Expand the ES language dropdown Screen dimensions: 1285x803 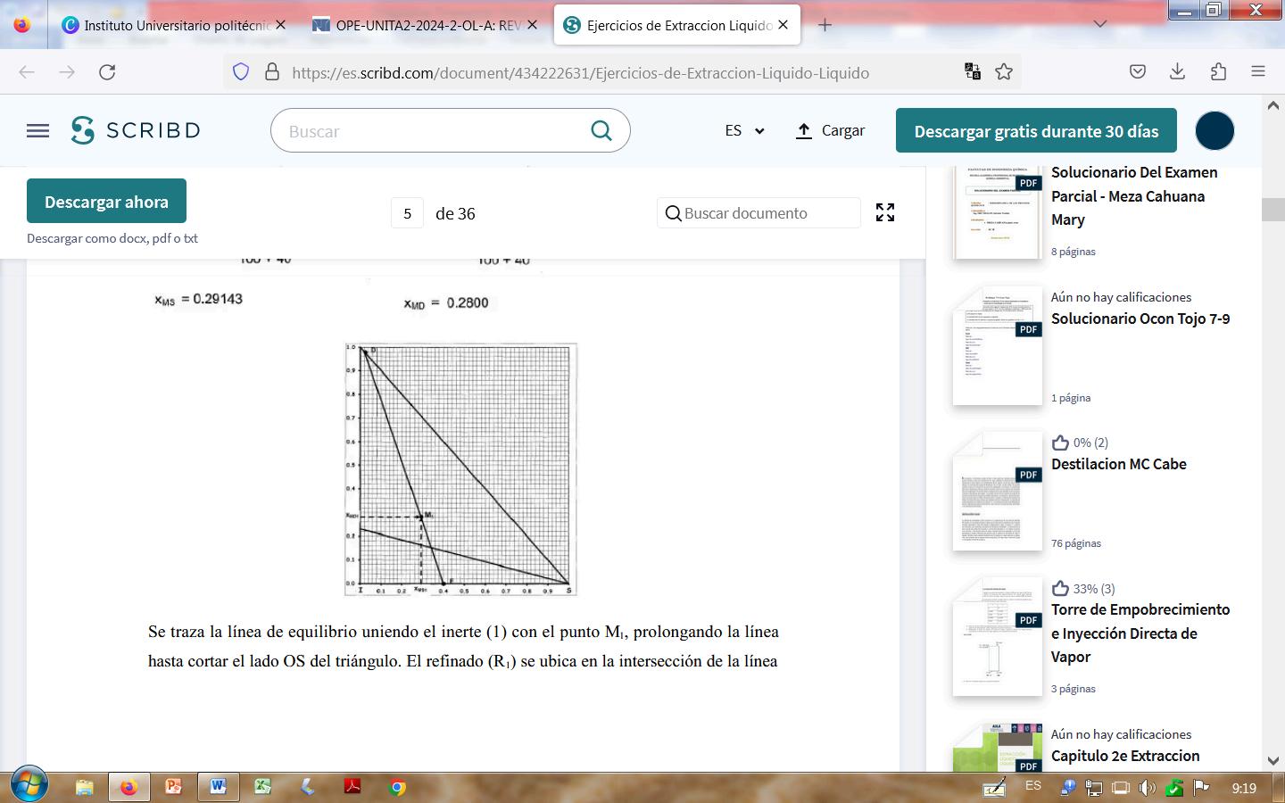click(744, 130)
